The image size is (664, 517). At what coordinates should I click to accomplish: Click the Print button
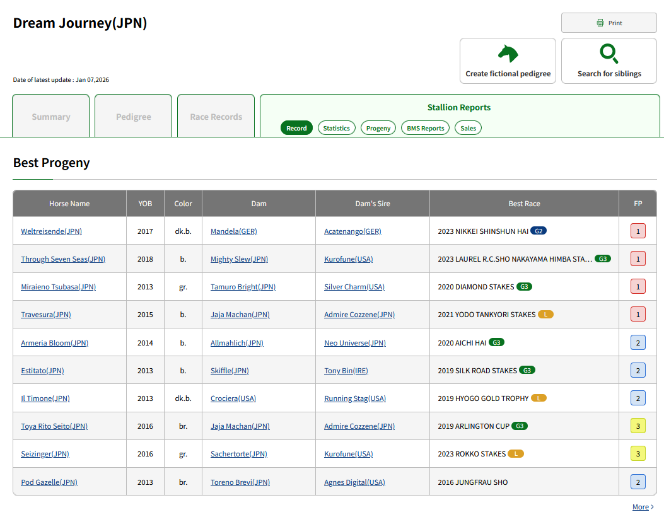click(609, 23)
